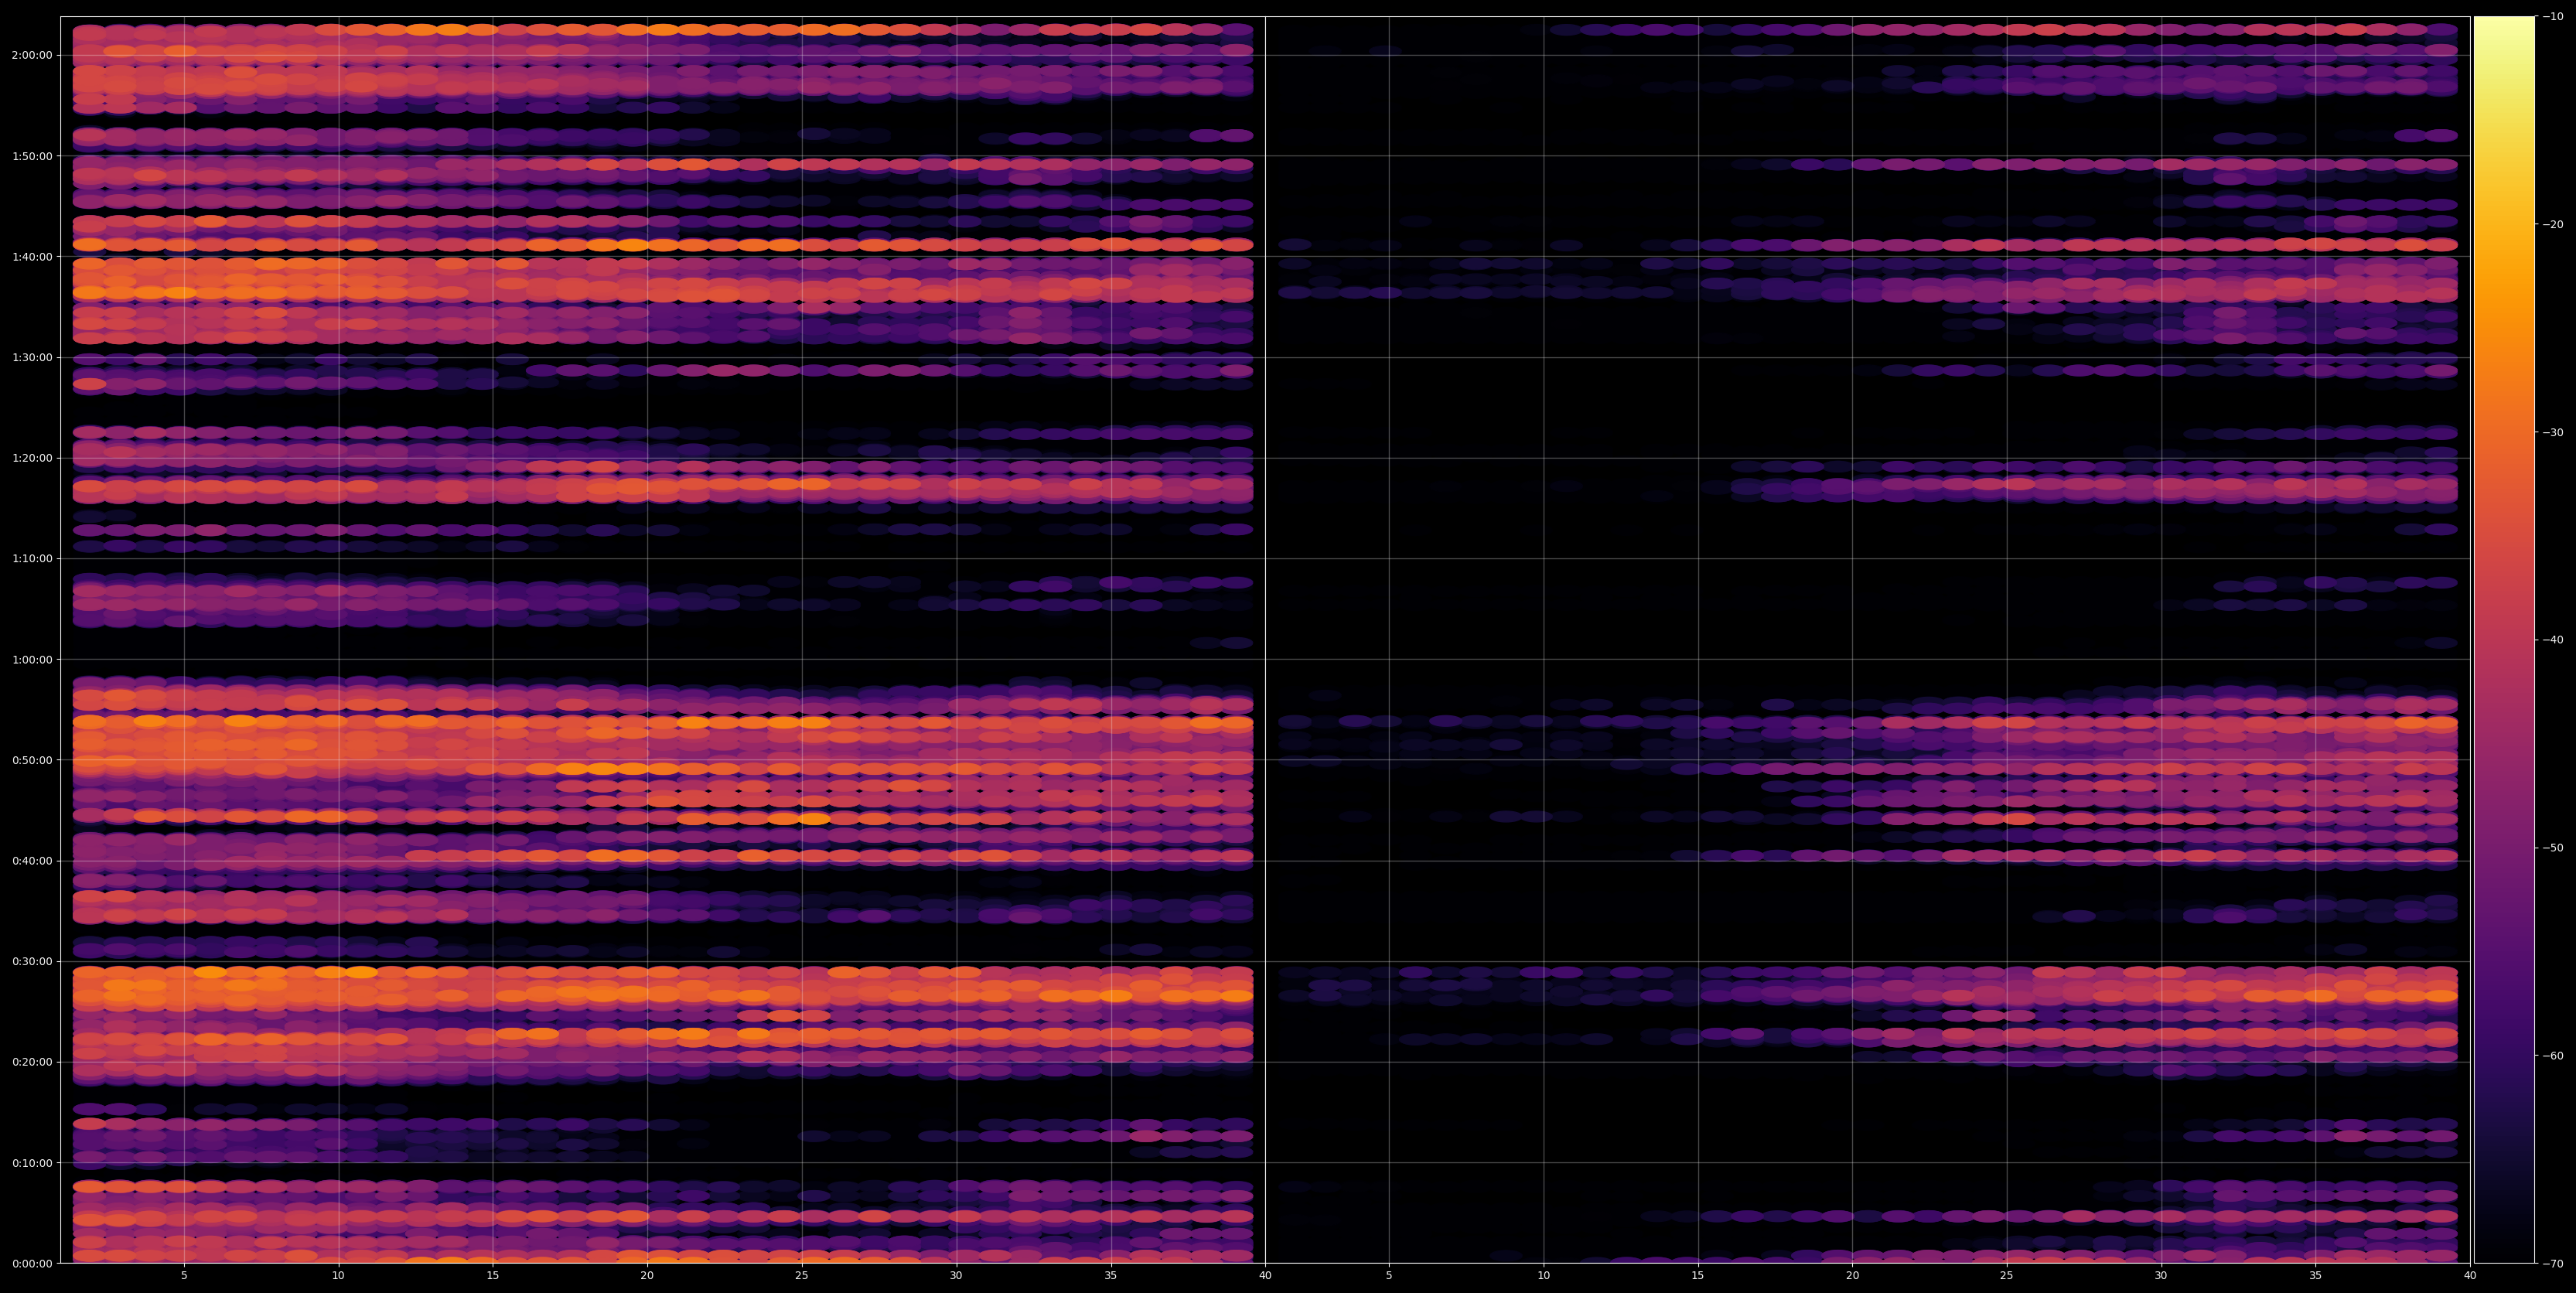Click the 0:50:00 time axis label
Viewport: 2576px width, 1293px height.
click(33, 760)
